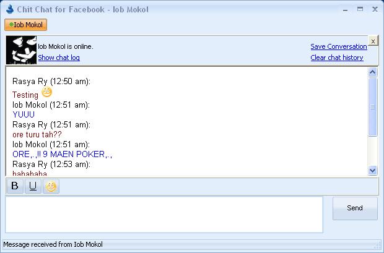Toggle Underline text formatting
Viewport: 384px width, 253px height.
(33, 186)
